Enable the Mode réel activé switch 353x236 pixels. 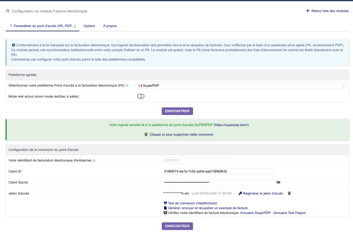[141, 96]
